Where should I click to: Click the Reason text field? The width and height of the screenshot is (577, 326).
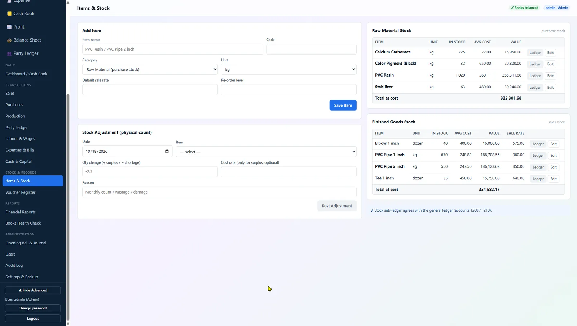(x=219, y=192)
